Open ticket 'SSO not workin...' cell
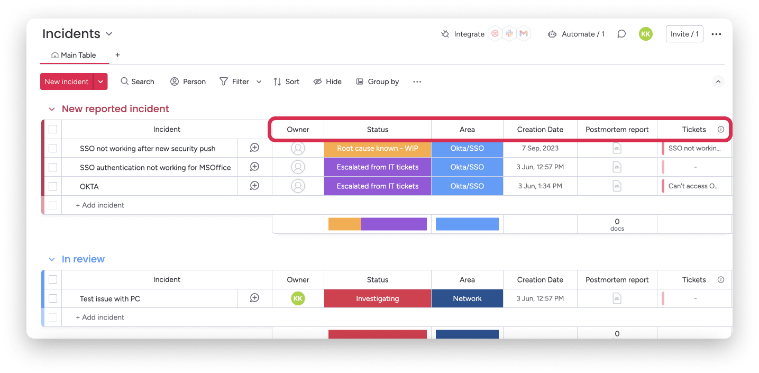This screenshot has height=373, width=759. click(x=694, y=148)
